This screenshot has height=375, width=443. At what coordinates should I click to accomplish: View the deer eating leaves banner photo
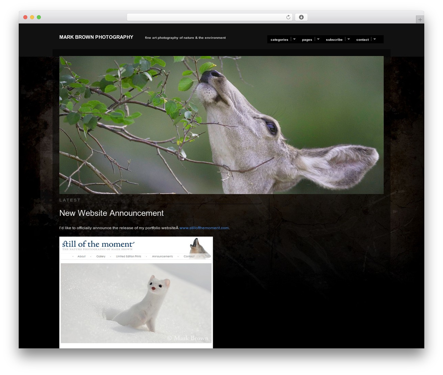coord(221,125)
